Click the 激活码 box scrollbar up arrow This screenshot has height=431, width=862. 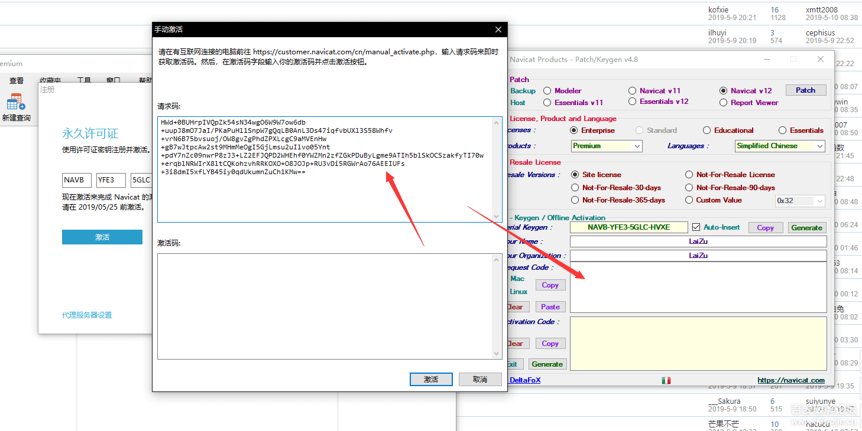(497, 259)
